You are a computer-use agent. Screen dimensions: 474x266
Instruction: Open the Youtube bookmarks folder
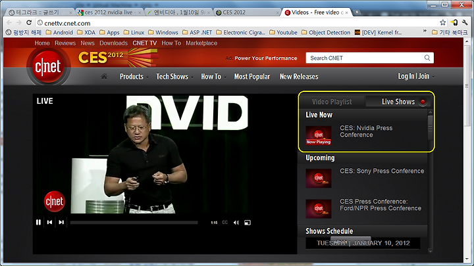[x=283, y=33]
